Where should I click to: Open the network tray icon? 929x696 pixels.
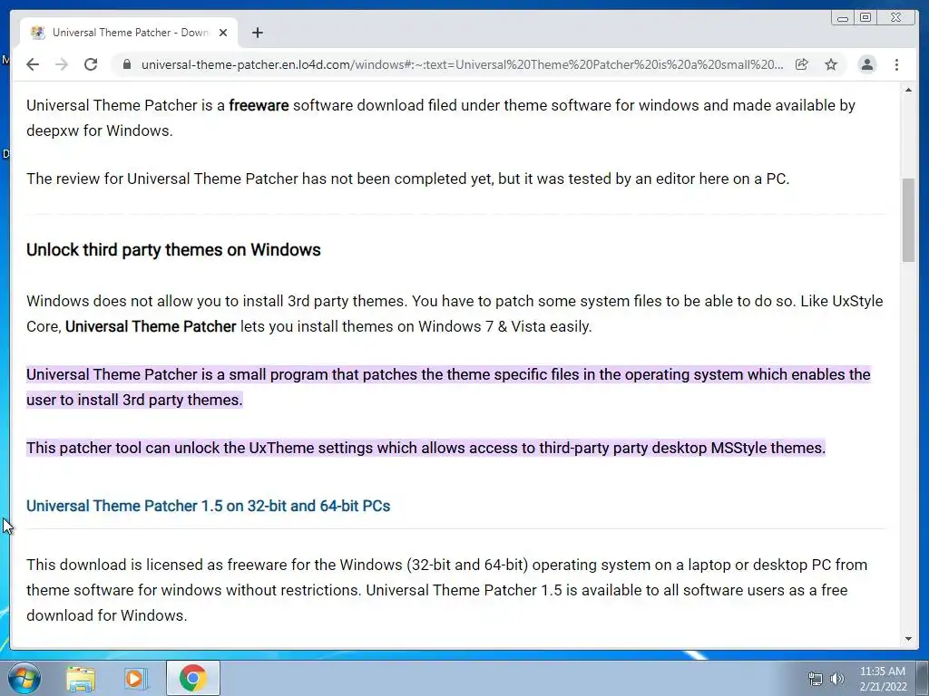coord(816,679)
